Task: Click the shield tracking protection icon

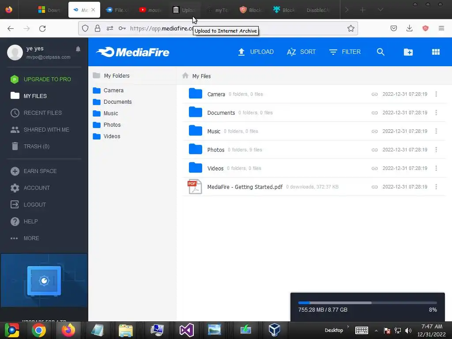Action: (x=85, y=28)
